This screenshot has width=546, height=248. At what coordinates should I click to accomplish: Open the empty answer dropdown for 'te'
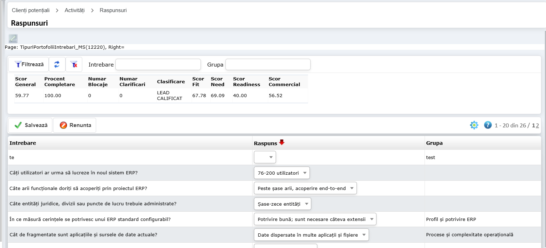coord(265,157)
